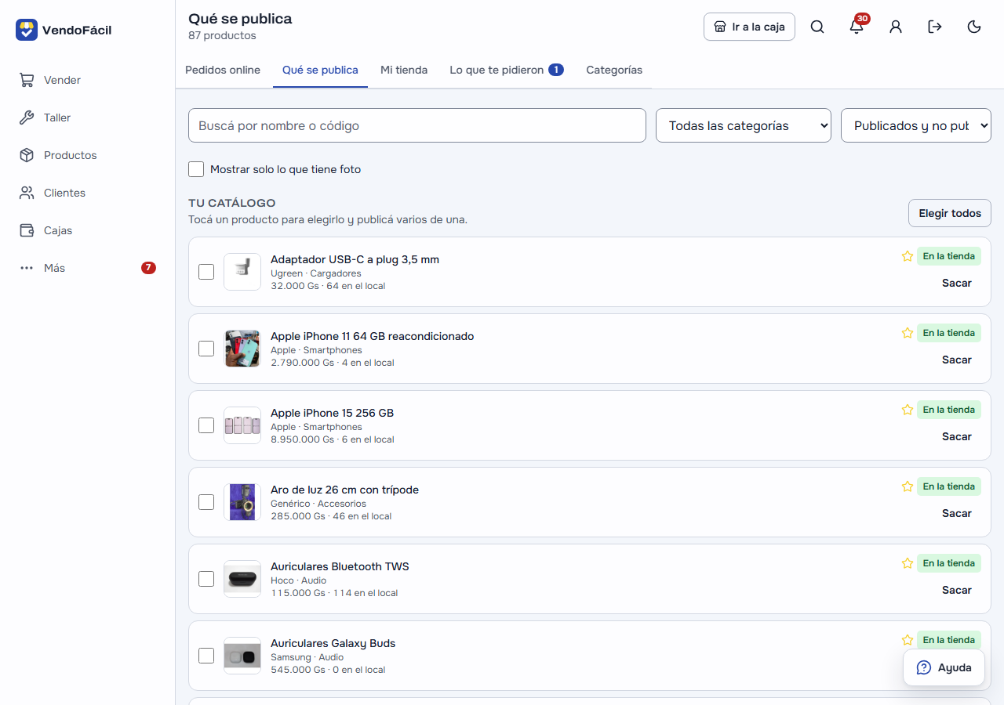This screenshot has width=1004, height=705.
Task: Star the Adaptador USB-C a plug product
Action: 908,256
